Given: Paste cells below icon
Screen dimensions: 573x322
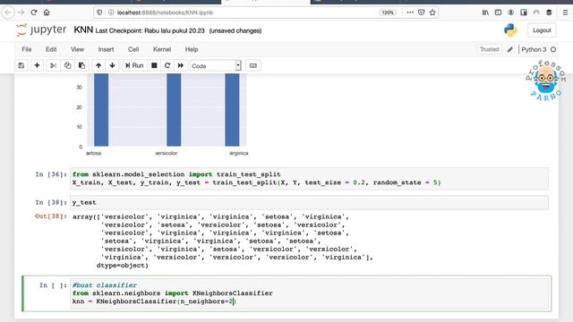Looking at the screenshot, I should click(81, 65).
